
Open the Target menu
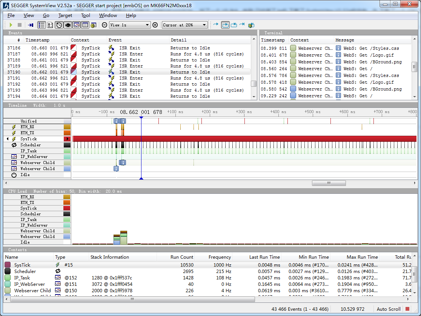tap(65, 15)
